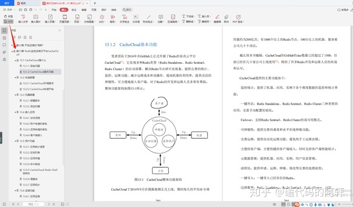
Task: Select the Insert Caret tool
Action: click(205, 16)
